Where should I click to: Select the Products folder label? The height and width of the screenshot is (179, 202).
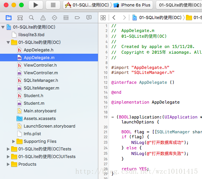[x=27, y=164]
